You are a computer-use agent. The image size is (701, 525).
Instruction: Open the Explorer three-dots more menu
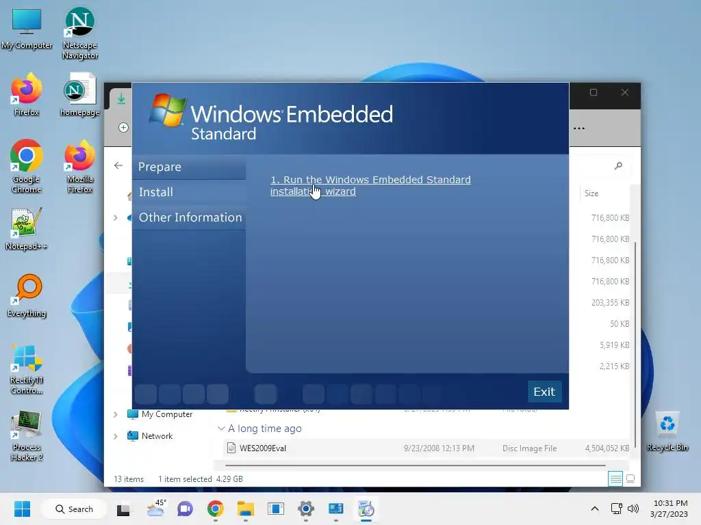click(579, 129)
